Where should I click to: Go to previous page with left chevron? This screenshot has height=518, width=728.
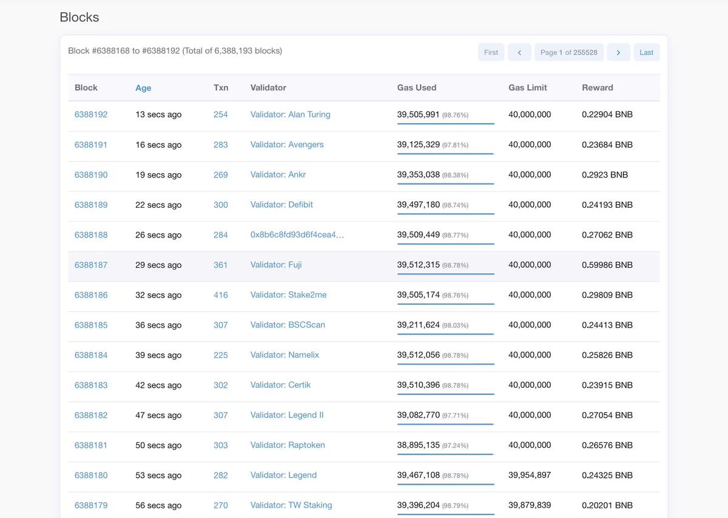tap(519, 52)
